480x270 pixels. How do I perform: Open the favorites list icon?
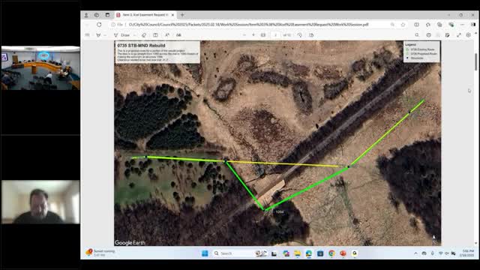[x=428, y=25]
